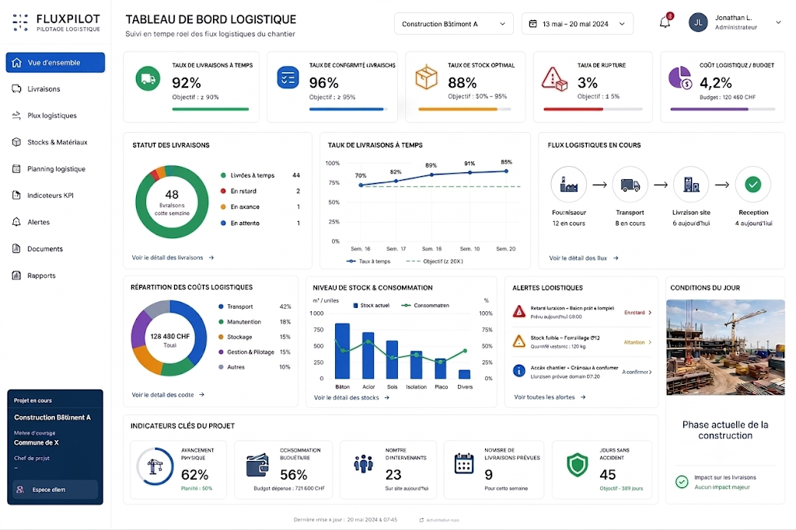Screen dimensions: 796x530
Task: Click the people intervenants icon
Action: coord(364,463)
